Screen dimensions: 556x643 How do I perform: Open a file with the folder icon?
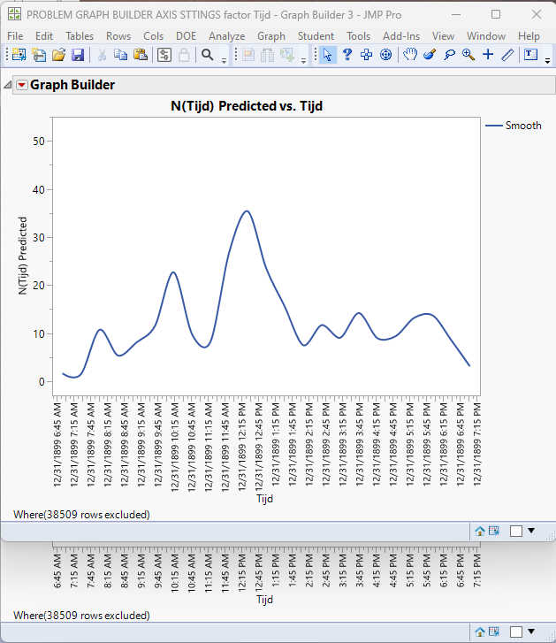[x=58, y=55]
